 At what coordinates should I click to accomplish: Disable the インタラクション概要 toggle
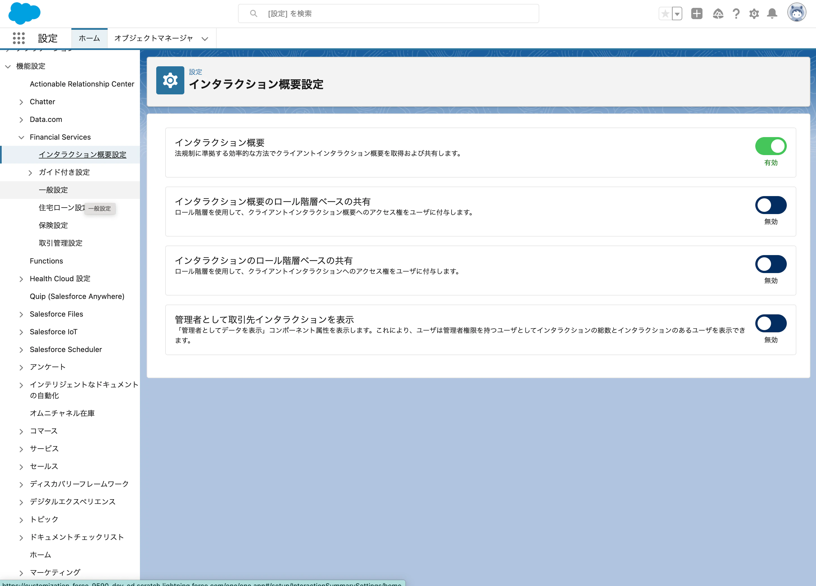tap(771, 146)
